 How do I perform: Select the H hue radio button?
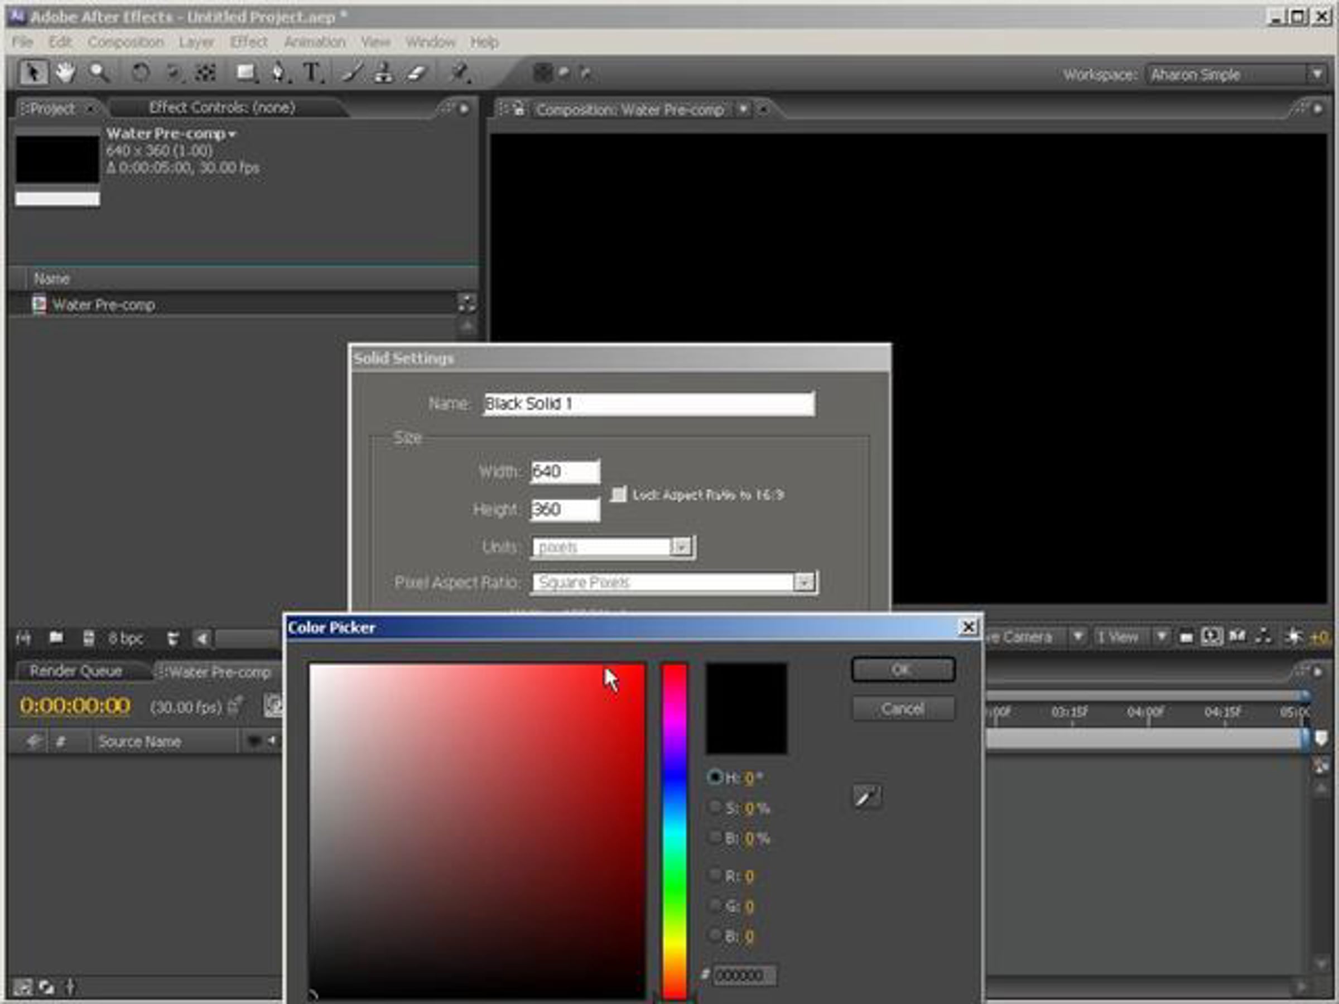(x=715, y=777)
